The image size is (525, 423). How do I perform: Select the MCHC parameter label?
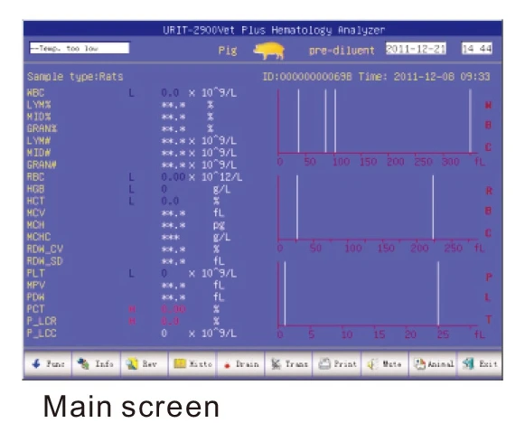(39, 237)
